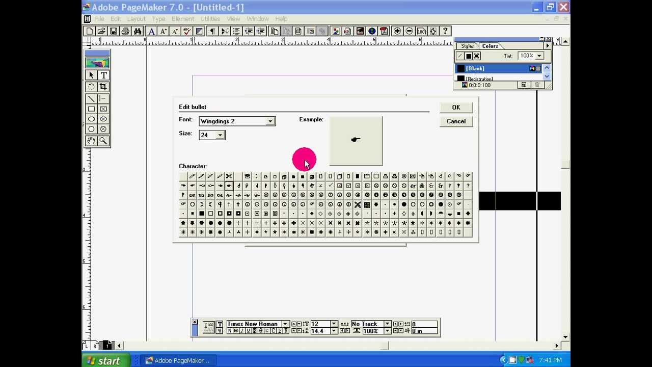Screen dimensions: 652x367
Task: Select the Rotating tool in toolbox
Action: pos(91,87)
